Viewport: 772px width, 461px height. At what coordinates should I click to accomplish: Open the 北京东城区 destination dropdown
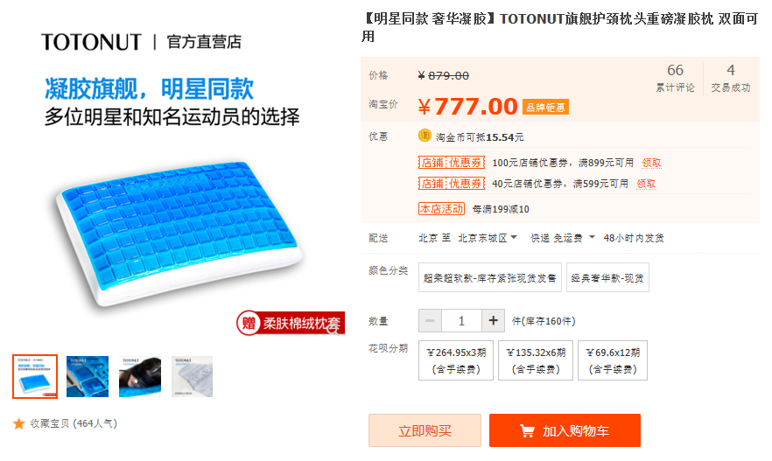(488, 238)
